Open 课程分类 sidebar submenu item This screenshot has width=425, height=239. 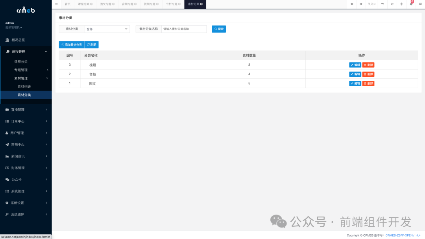coord(21,61)
